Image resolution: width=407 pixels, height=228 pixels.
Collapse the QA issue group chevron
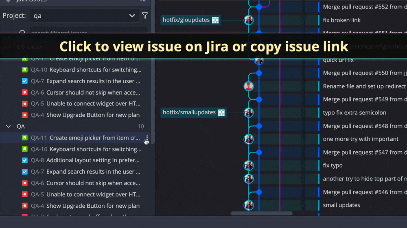[9, 126]
